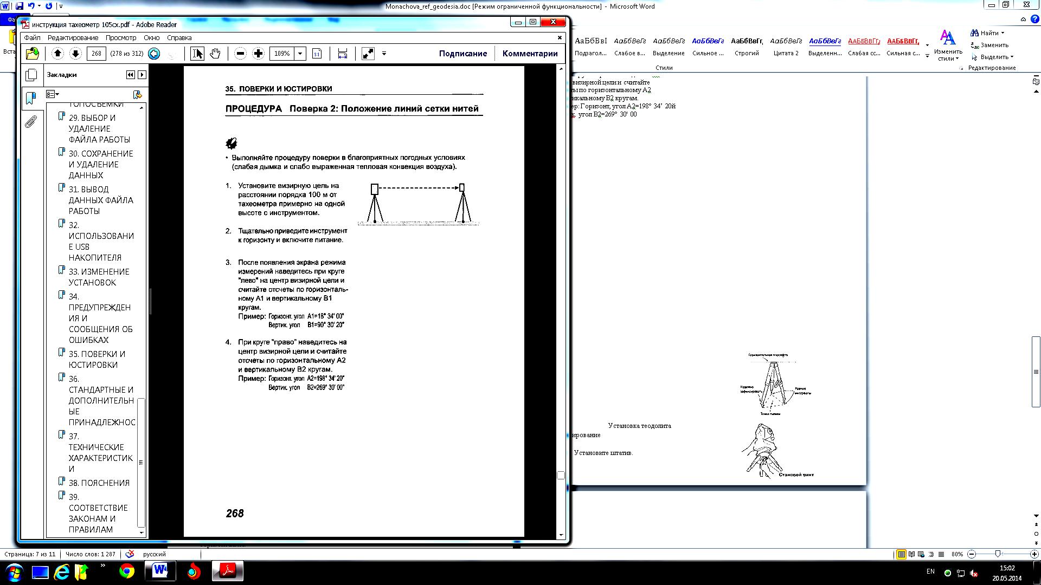Expand Word styles gallery More arrow

pos(927,56)
